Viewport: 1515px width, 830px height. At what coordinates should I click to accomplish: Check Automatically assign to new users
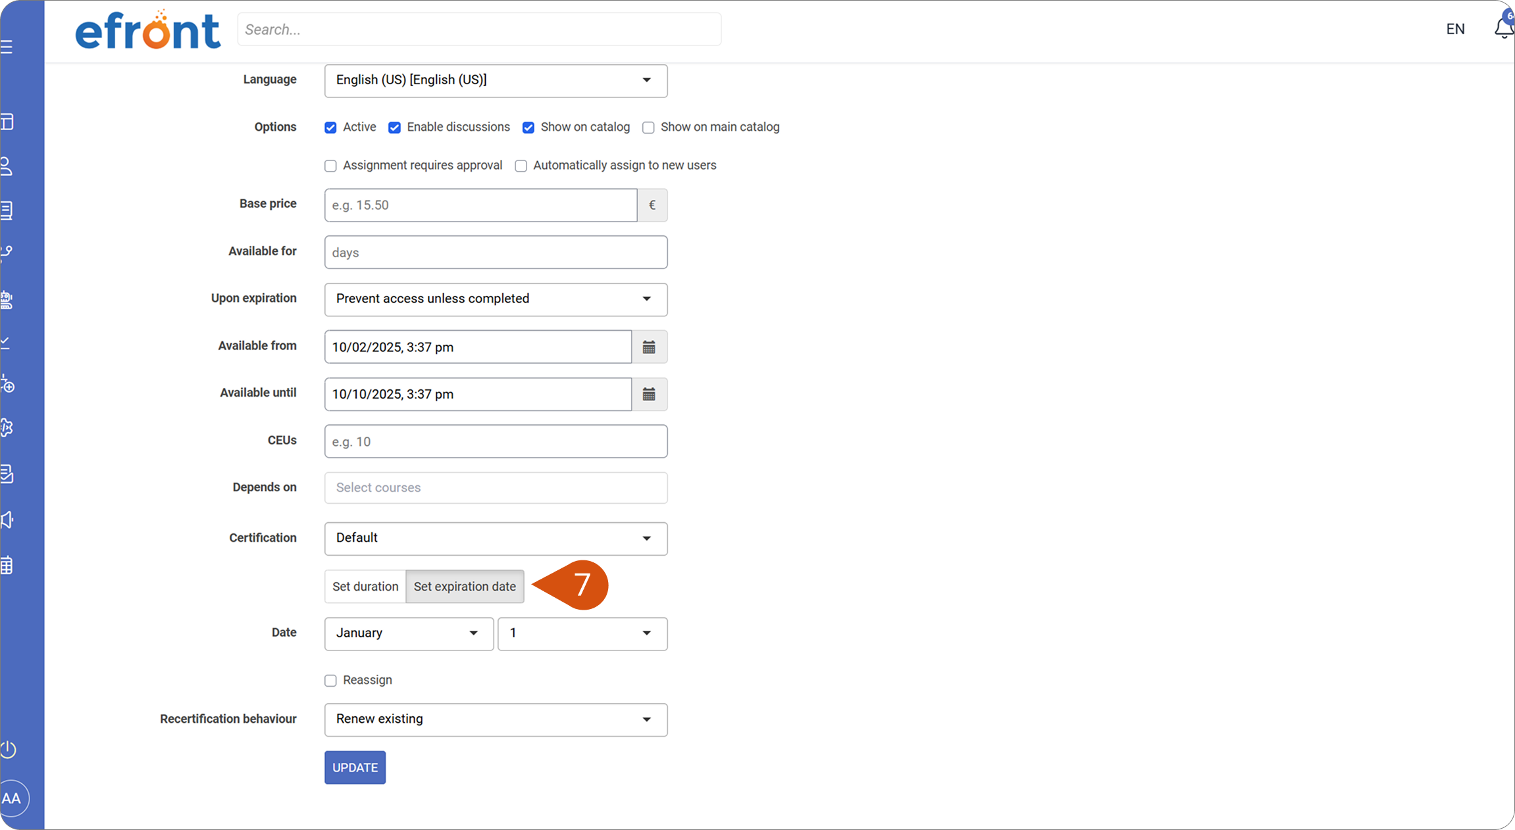click(521, 166)
